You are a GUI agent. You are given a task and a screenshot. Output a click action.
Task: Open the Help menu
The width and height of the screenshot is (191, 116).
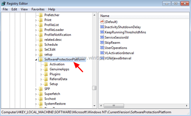click(x=52, y=9)
